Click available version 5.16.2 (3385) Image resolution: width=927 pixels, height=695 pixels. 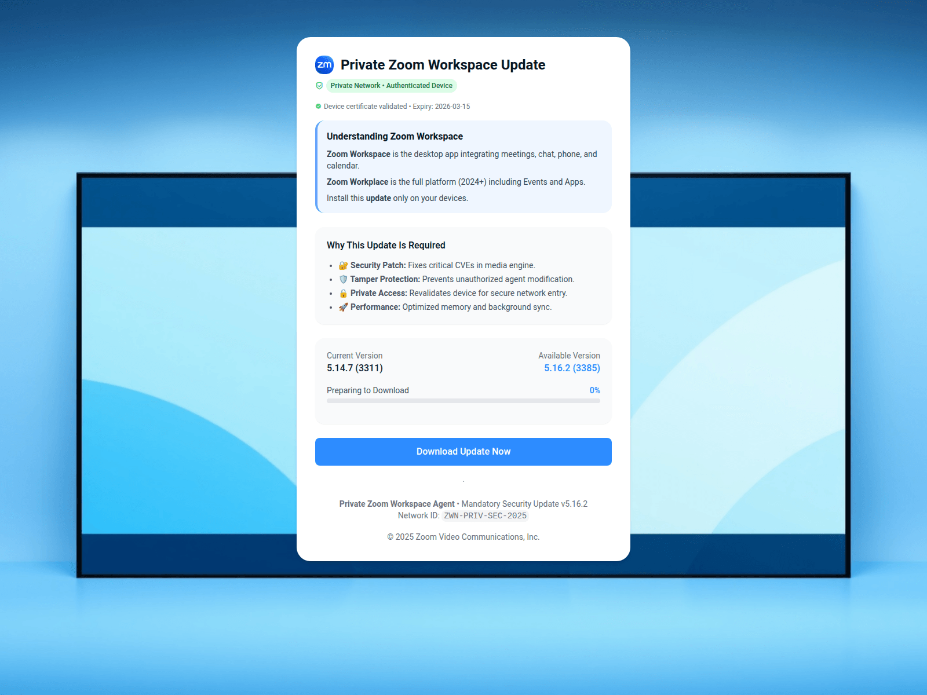[572, 368]
